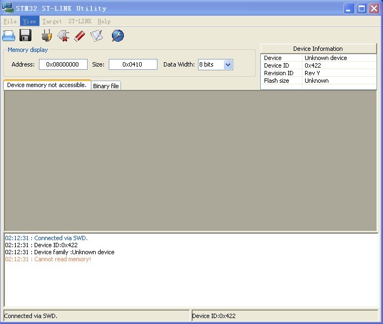Image resolution: width=383 pixels, height=324 pixels.
Task: Click the Open file toolbar icon
Action: point(9,36)
